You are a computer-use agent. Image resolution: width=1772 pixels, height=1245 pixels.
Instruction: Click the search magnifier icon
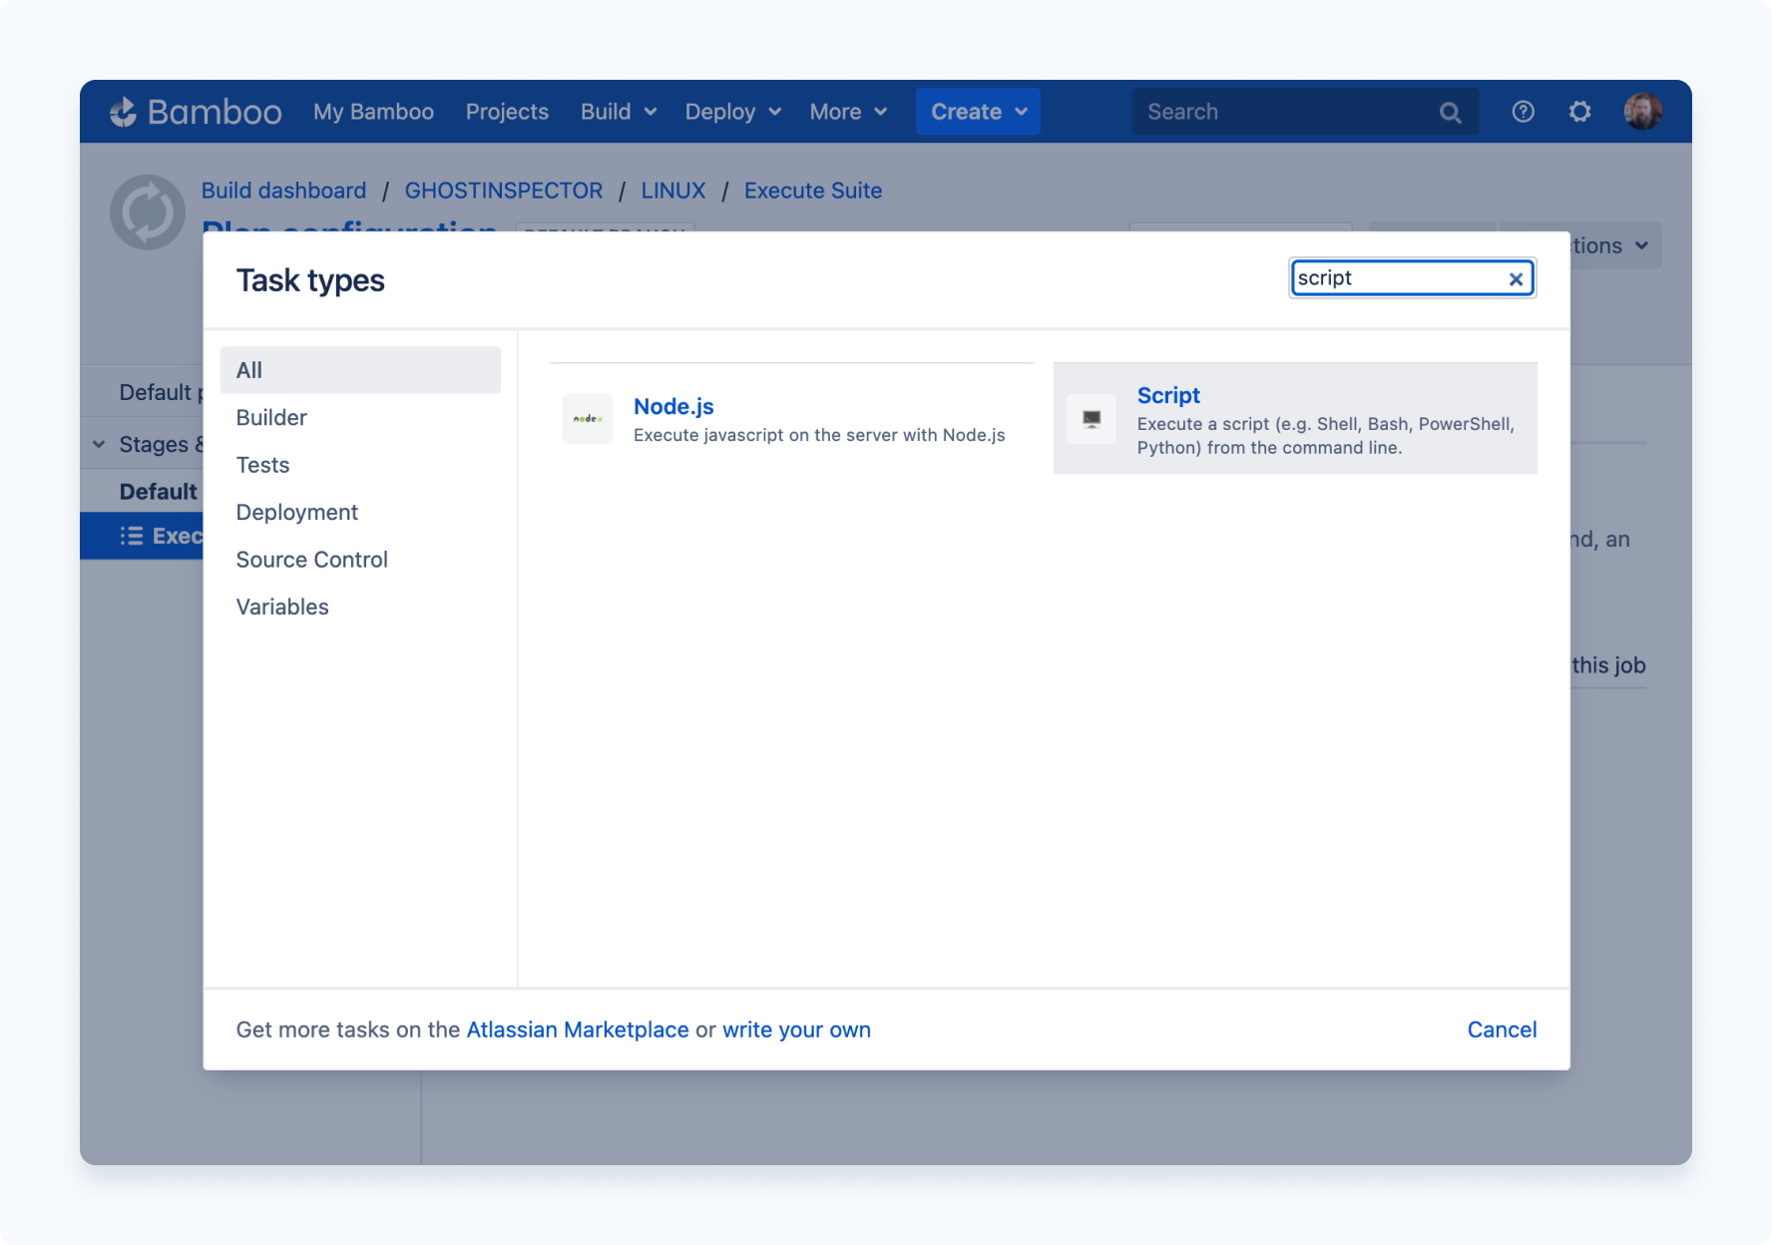1450,111
